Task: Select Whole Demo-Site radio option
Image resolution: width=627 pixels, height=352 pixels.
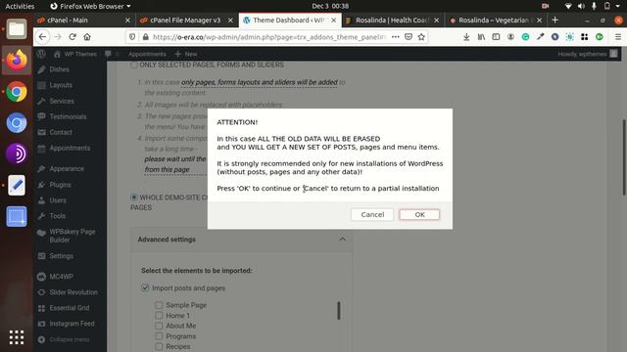Action: click(x=134, y=198)
